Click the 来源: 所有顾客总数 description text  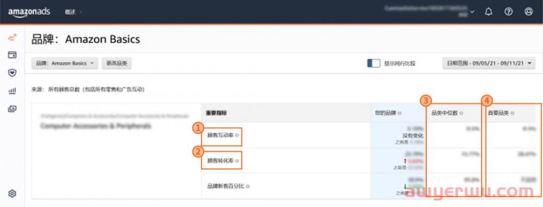(x=88, y=89)
